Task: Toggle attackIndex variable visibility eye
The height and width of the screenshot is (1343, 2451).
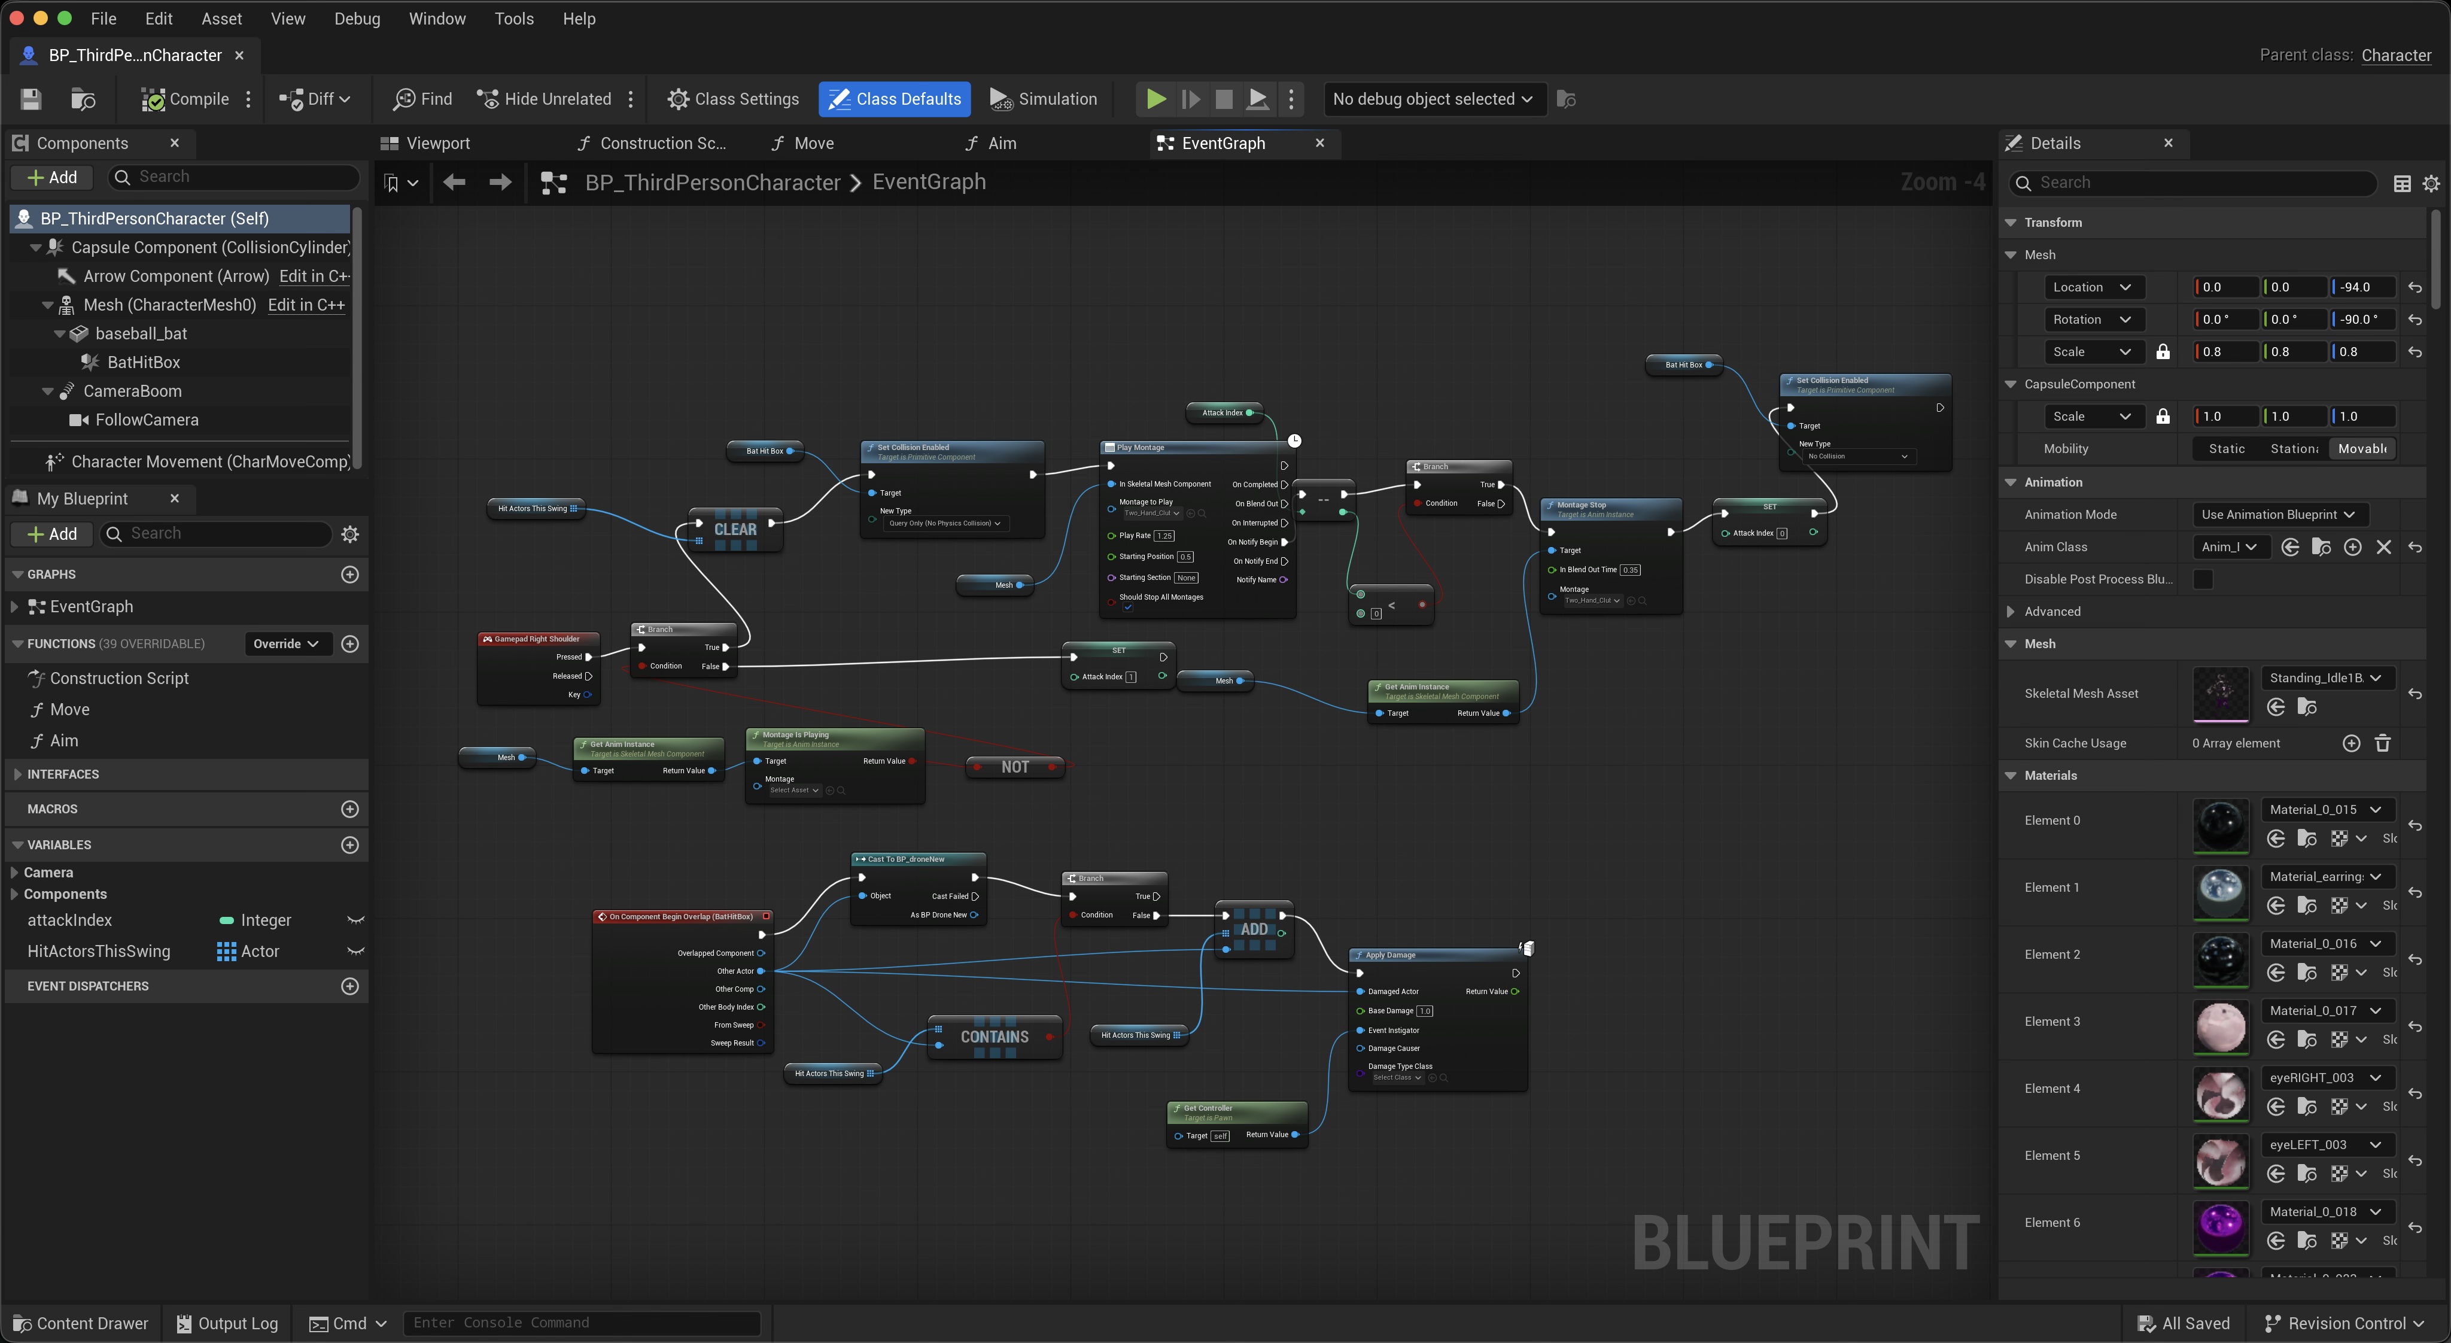Action: 356,920
